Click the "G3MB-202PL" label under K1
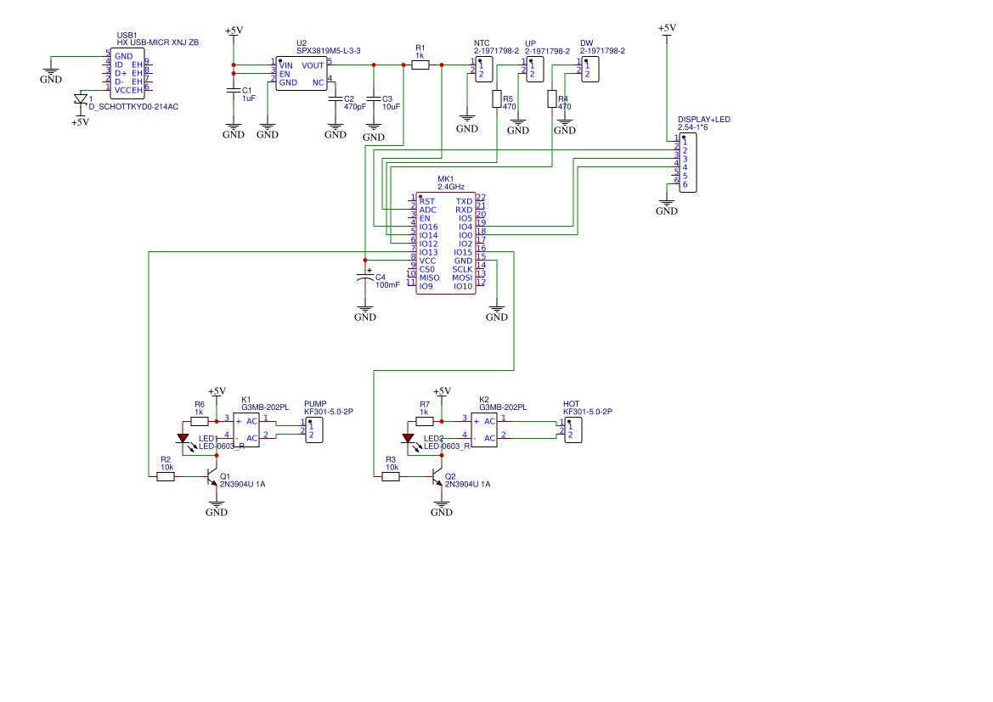993x702 pixels. [265, 407]
